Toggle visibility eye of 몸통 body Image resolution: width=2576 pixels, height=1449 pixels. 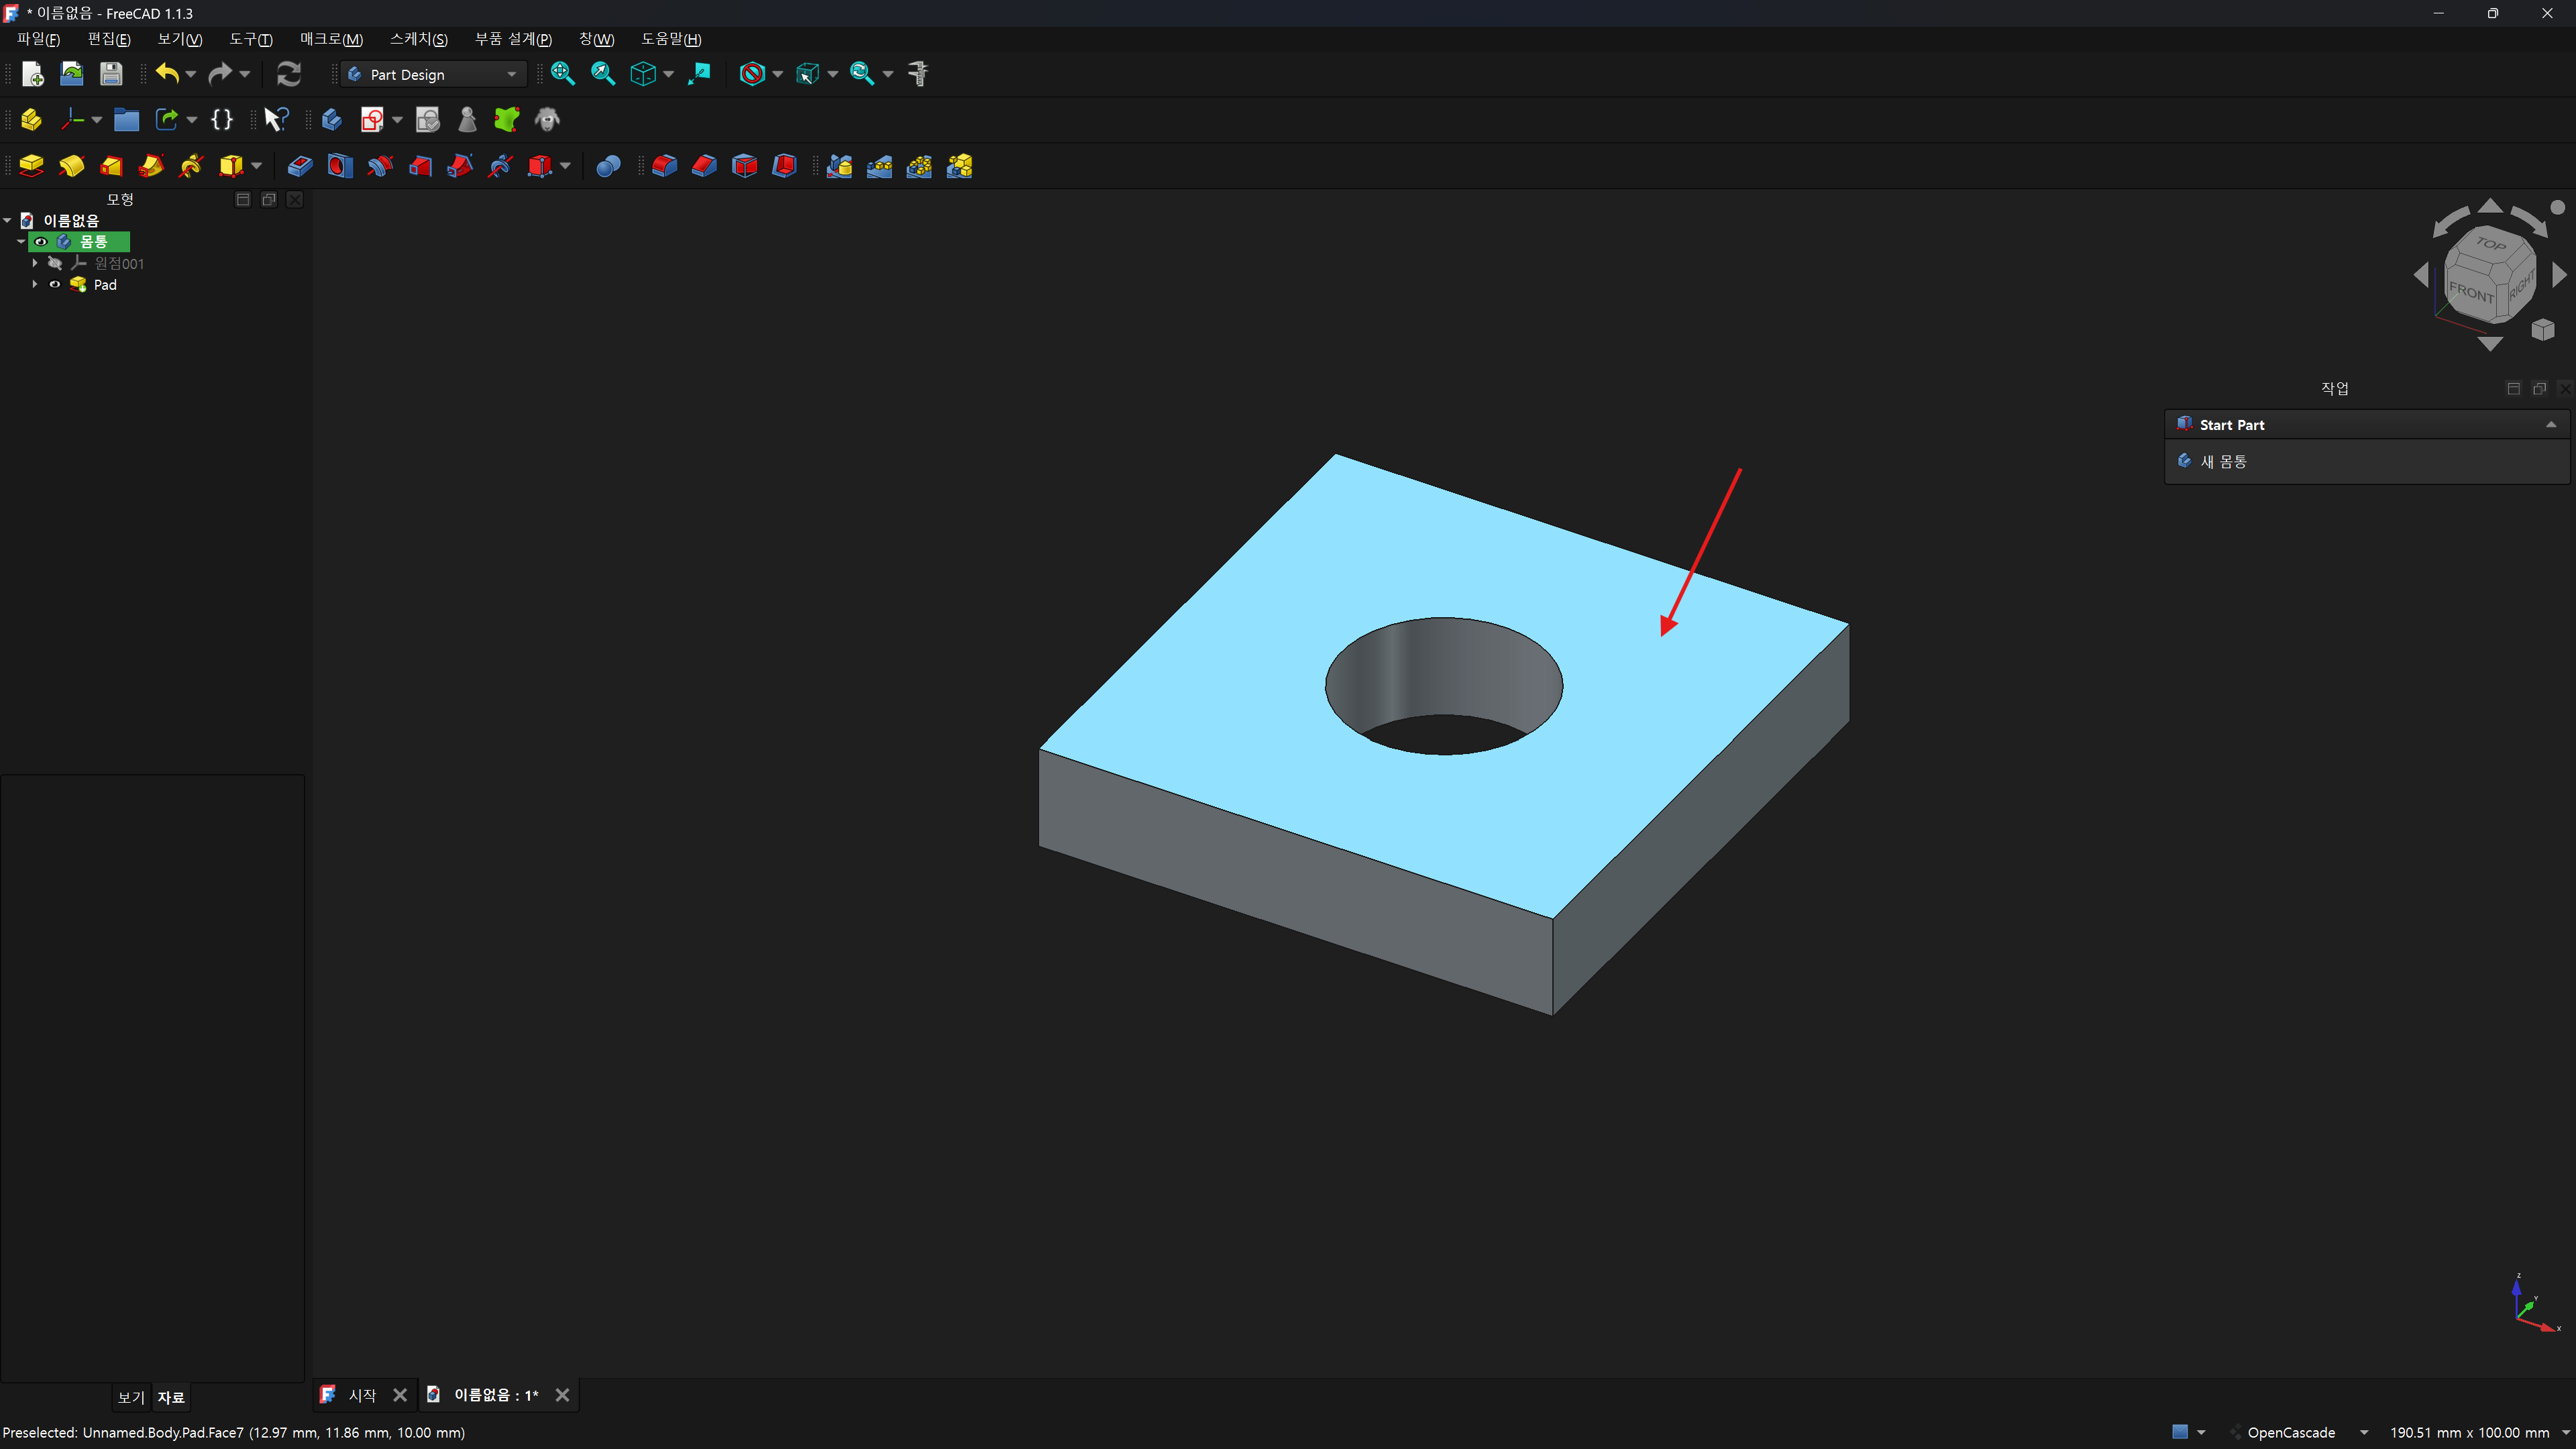41,242
